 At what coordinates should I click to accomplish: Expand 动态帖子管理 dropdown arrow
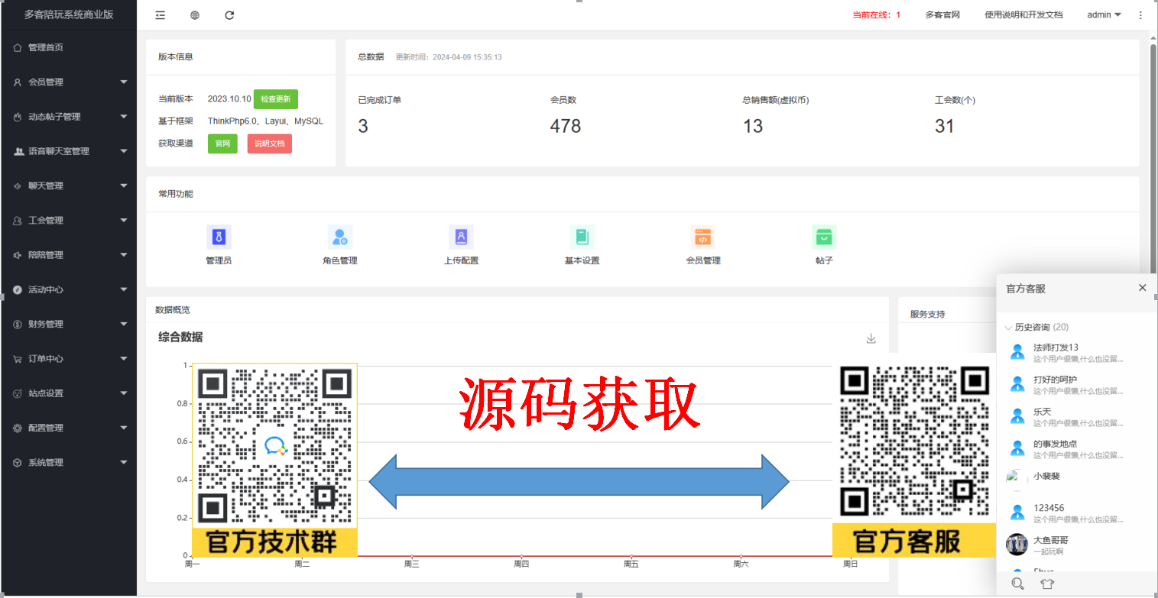point(124,117)
